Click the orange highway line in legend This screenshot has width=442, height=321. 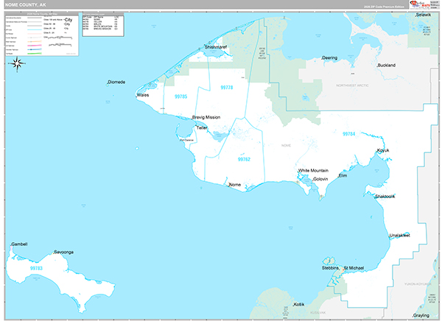pos(35,41)
